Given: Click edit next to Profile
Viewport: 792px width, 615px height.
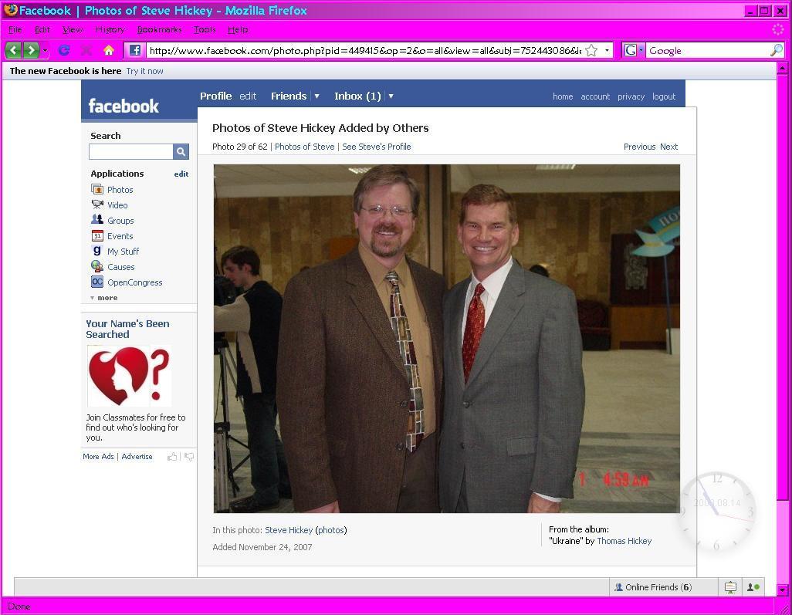Looking at the screenshot, I should 248,96.
